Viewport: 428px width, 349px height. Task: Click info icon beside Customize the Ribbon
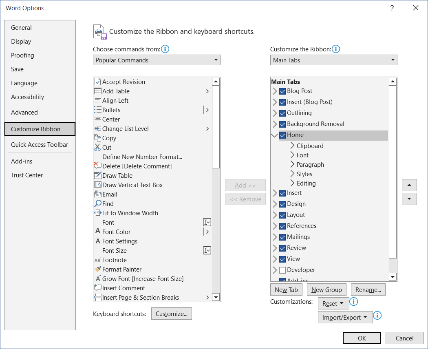coord(336,49)
